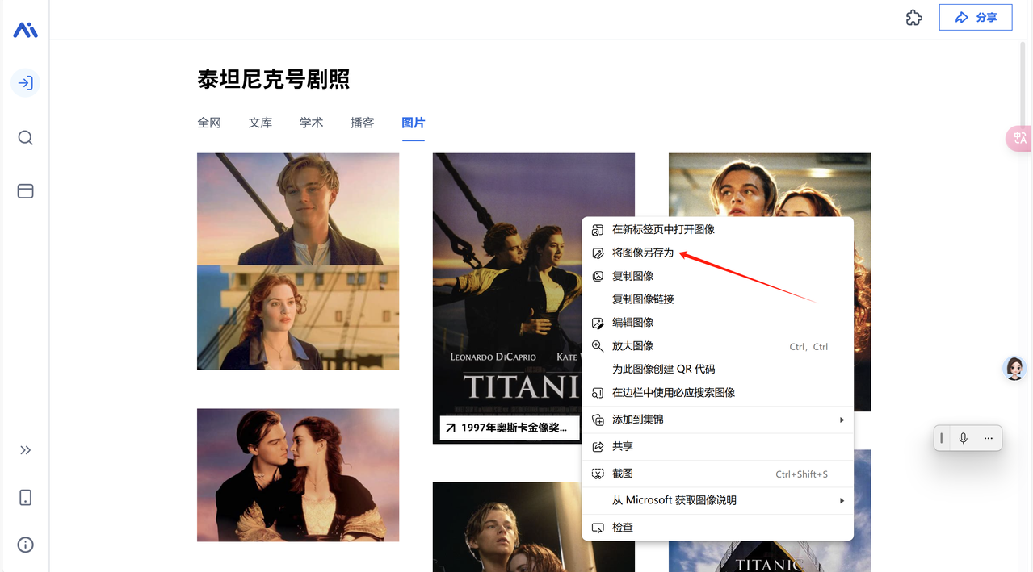Click the login arrow icon in sidebar
This screenshot has height=572, width=1033.
[x=26, y=83]
